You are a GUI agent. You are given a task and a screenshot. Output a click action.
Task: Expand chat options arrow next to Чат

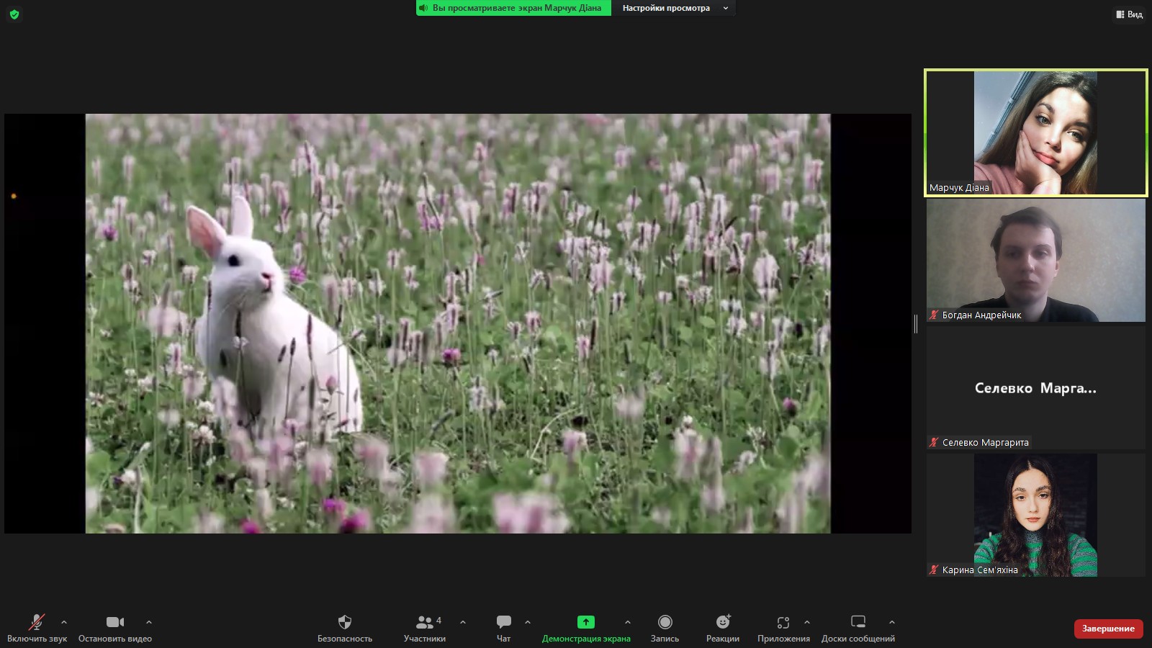(528, 622)
